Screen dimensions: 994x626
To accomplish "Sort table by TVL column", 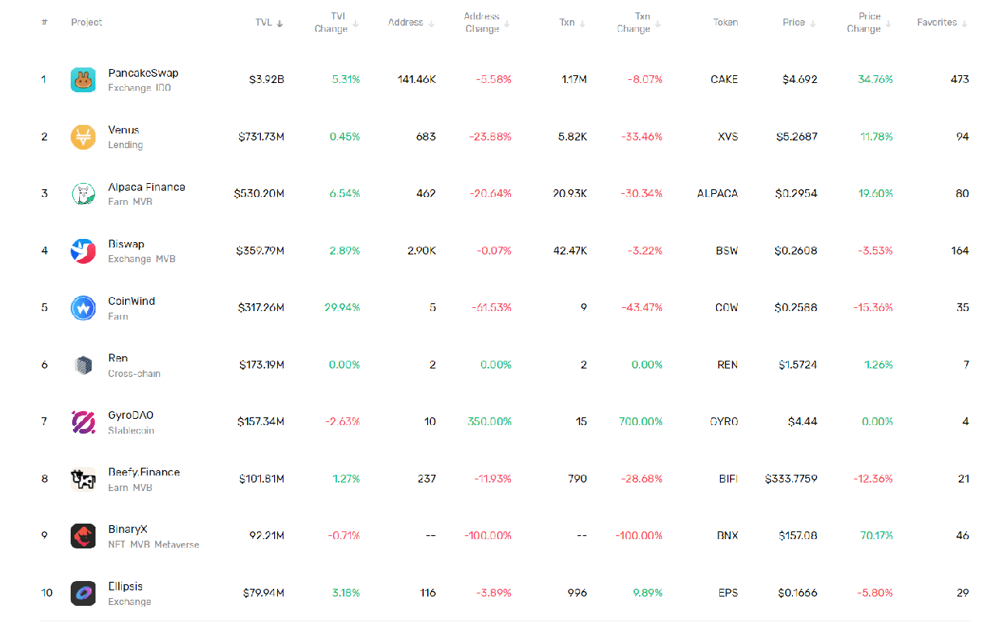I will [x=269, y=22].
